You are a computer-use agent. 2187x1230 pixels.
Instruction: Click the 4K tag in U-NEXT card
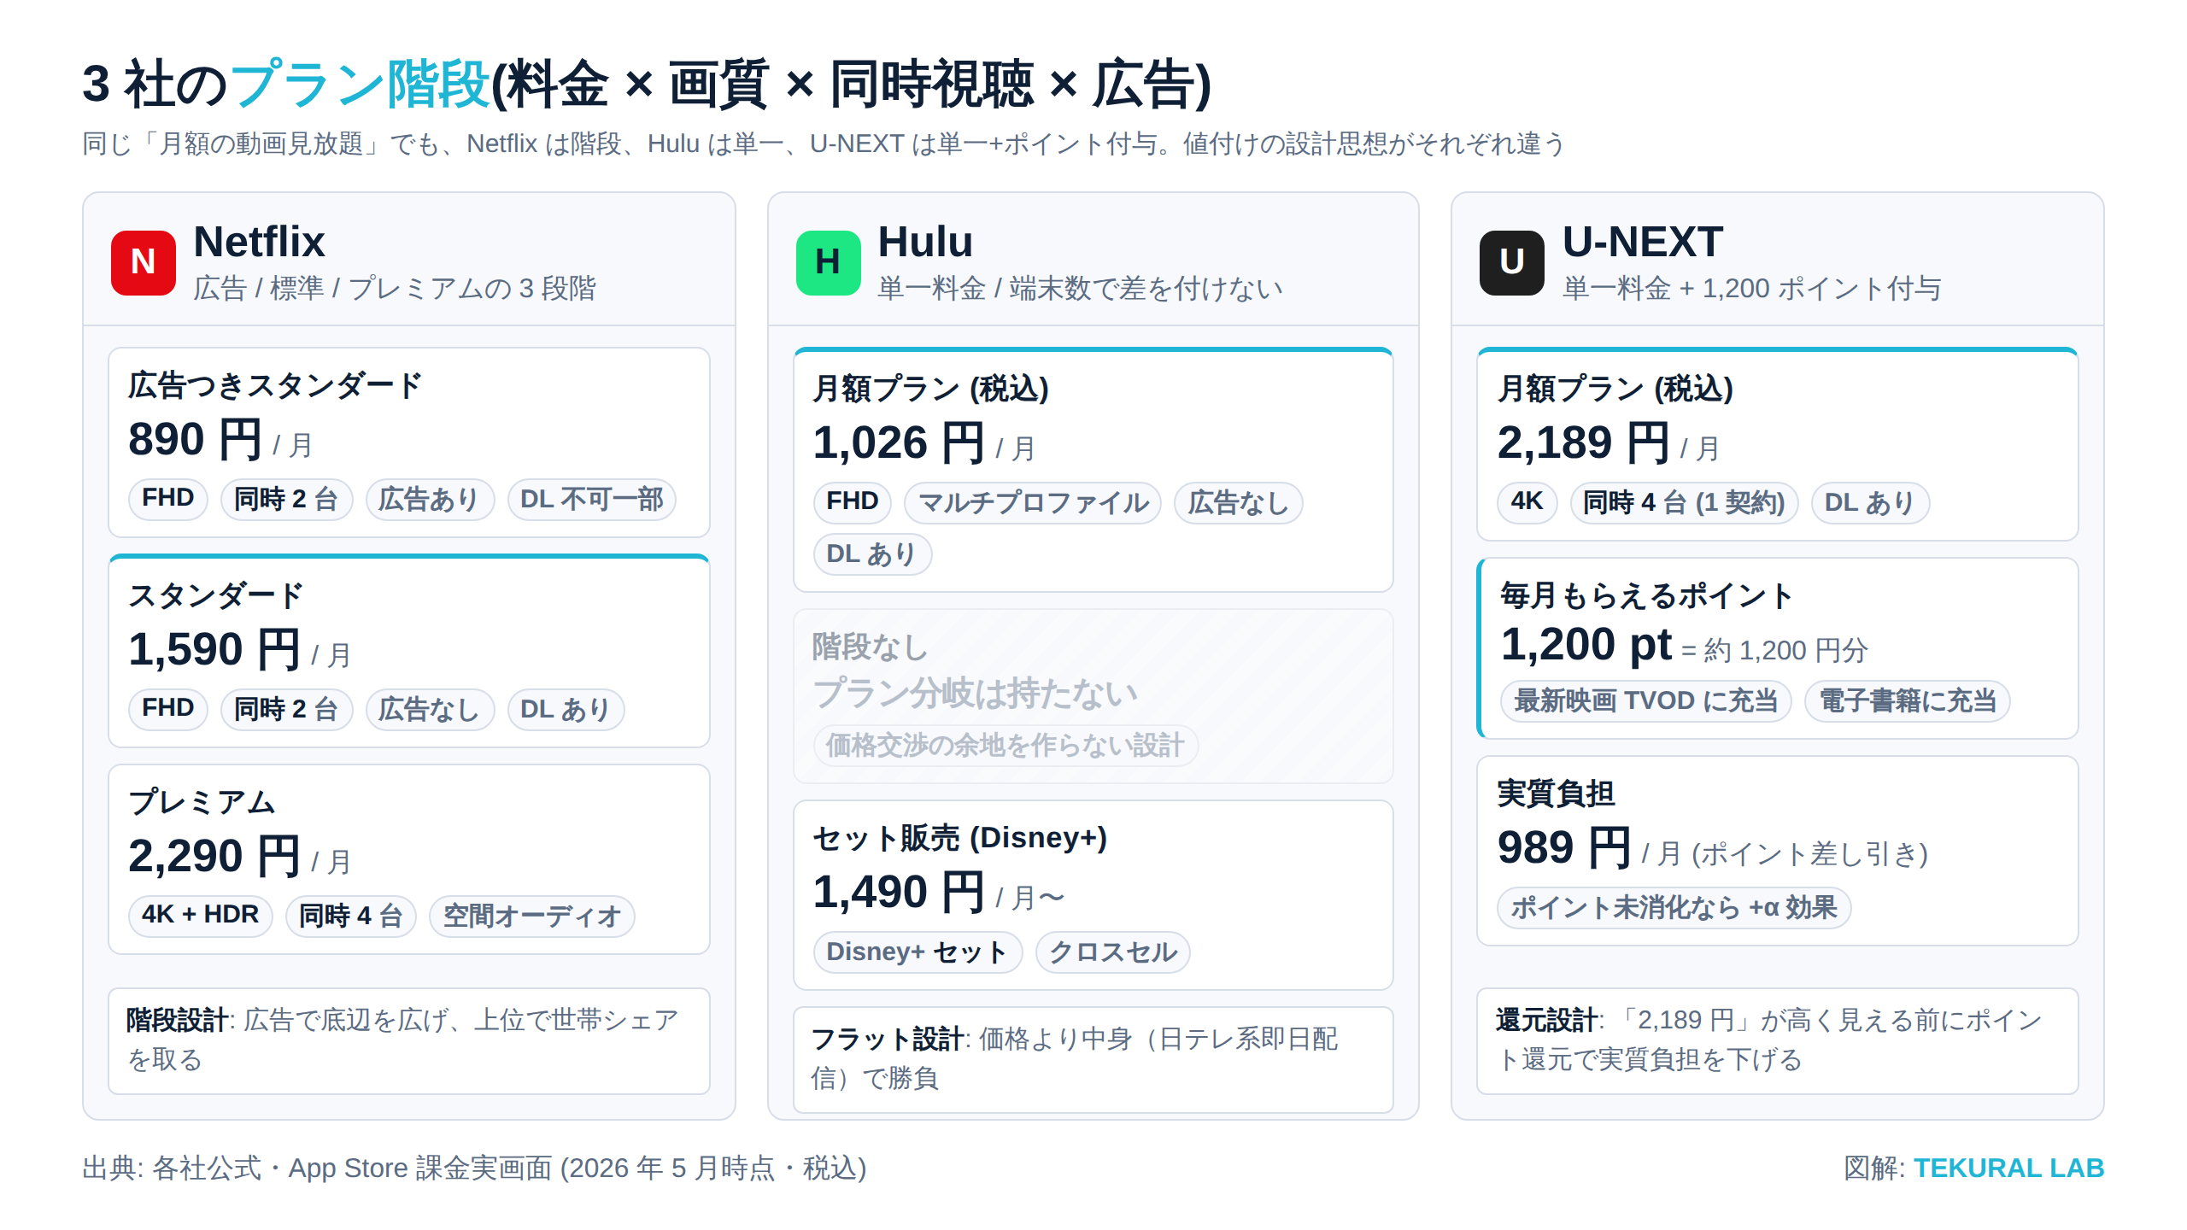(1527, 502)
